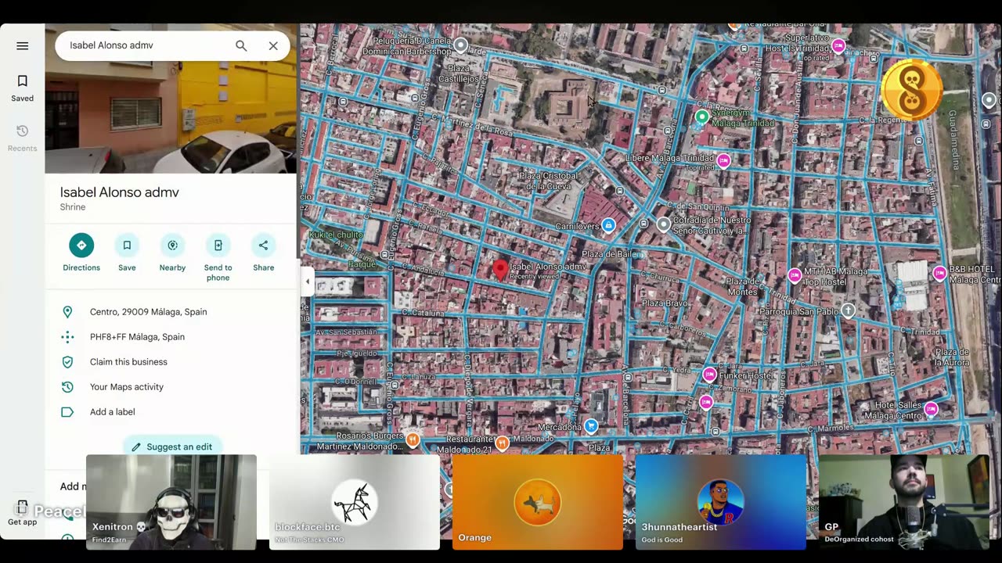The height and width of the screenshot is (563, 1002).
Task: Click the Synergym Málaga Trinidad marker
Action: tap(702, 117)
